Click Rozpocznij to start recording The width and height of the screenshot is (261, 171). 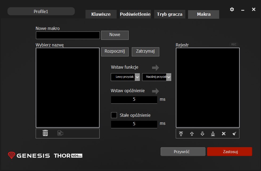(115, 52)
